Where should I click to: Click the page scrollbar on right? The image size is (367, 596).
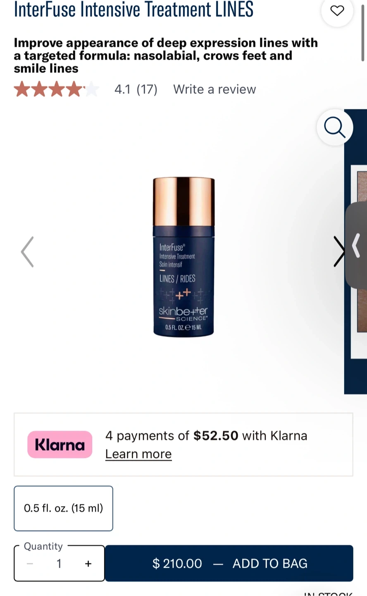(363, 31)
